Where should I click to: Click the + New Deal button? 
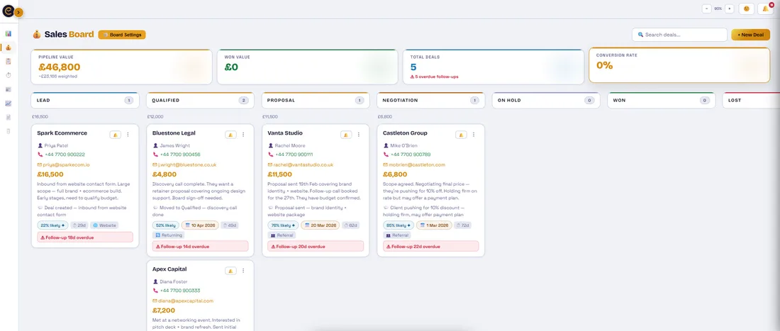pos(750,35)
